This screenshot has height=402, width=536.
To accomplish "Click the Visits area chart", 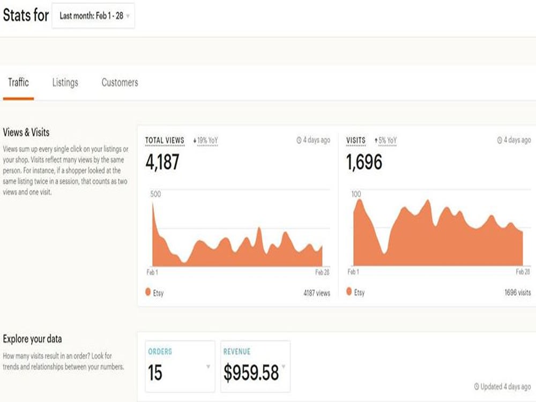I will pyautogui.click(x=438, y=233).
